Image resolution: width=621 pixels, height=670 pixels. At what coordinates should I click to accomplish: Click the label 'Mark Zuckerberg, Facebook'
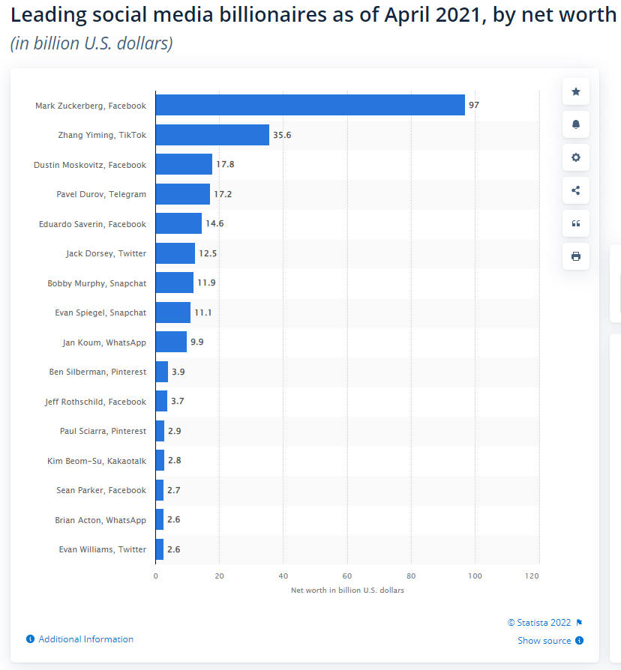coord(91,106)
